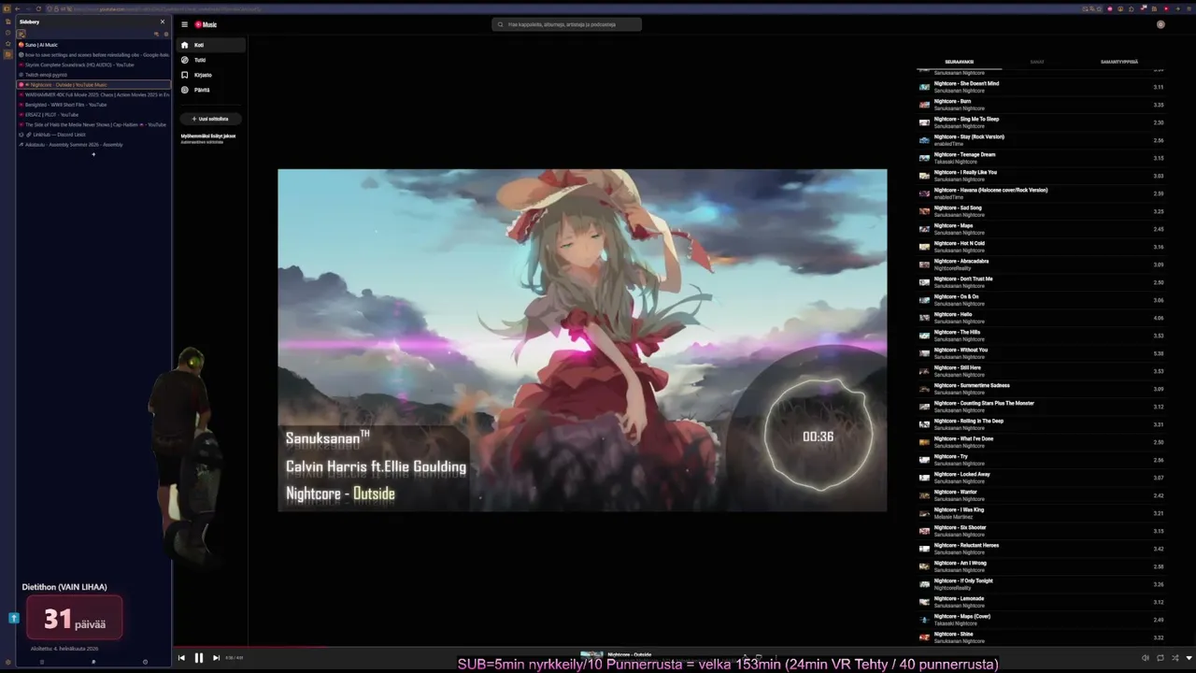This screenshot has height=673, width=1196.
Task: Skip to the next track
Action: click(216, 658)
